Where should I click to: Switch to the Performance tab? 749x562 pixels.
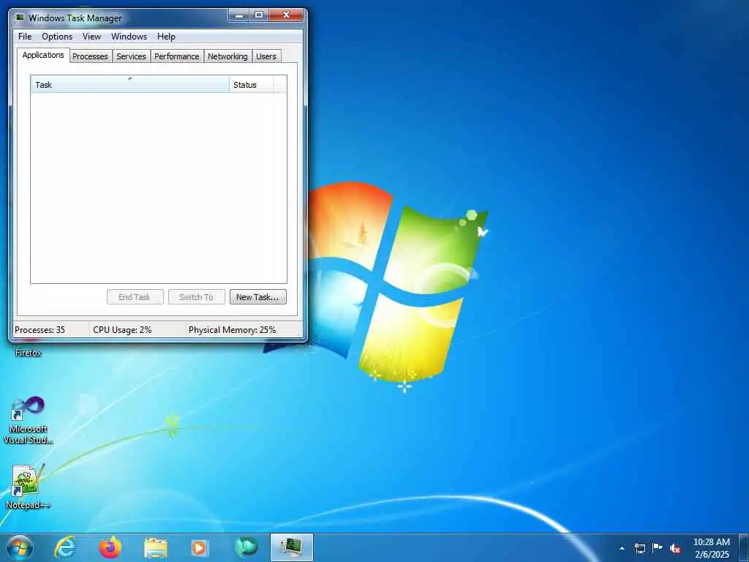(177, 56)
